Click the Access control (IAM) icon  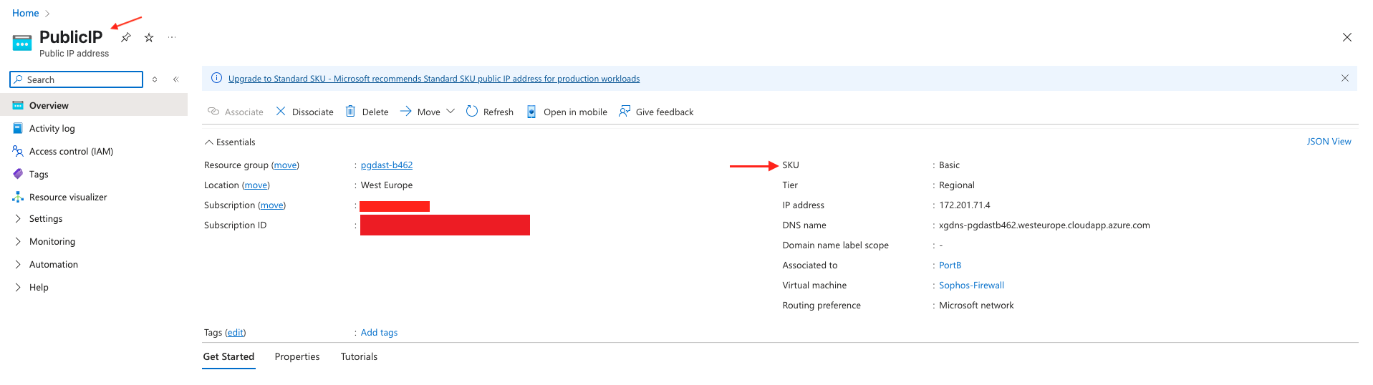coord(18,151)
